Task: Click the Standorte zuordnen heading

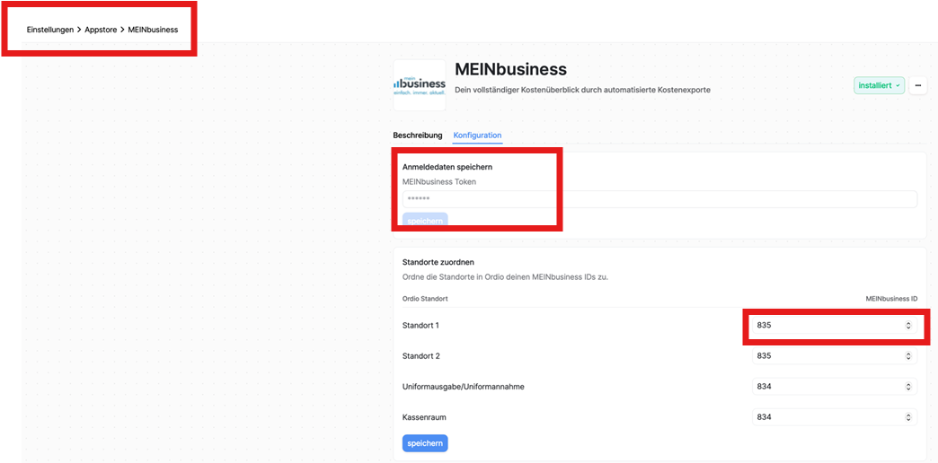Action: [x=438, y=262]
